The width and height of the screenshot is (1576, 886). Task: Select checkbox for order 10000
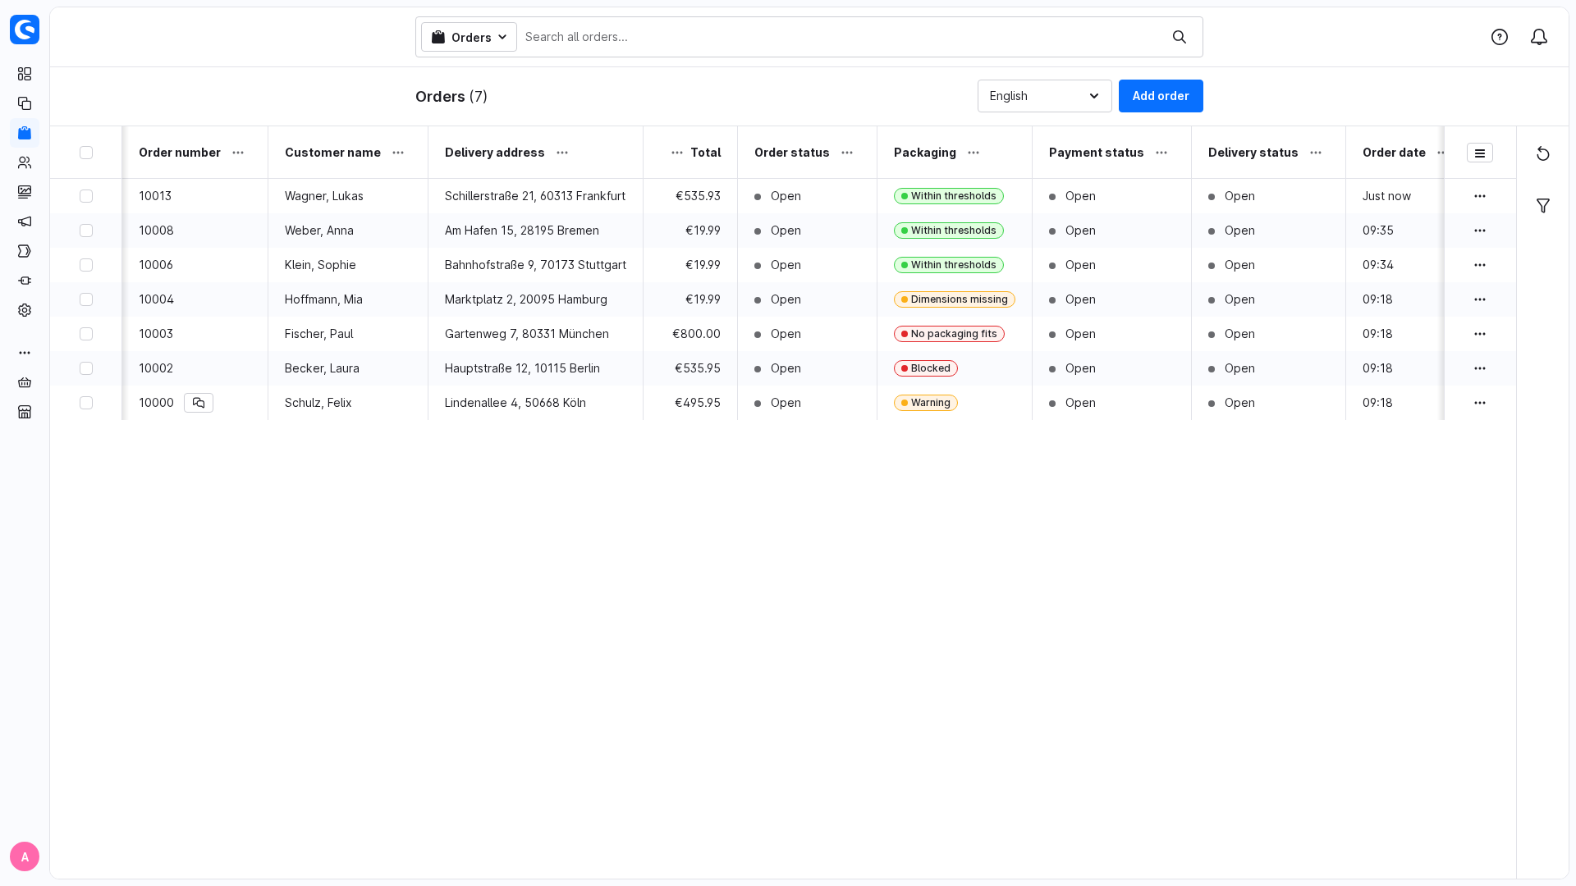point(86,403)
